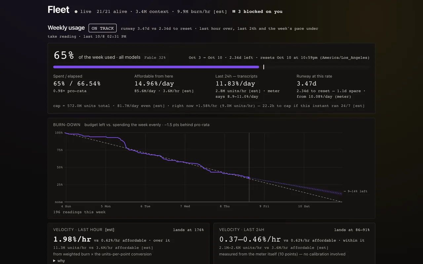The width and height of the screenshot is (423, 264).
Task: Click the "Fleet" heading
Action: (x=58, y=10)
